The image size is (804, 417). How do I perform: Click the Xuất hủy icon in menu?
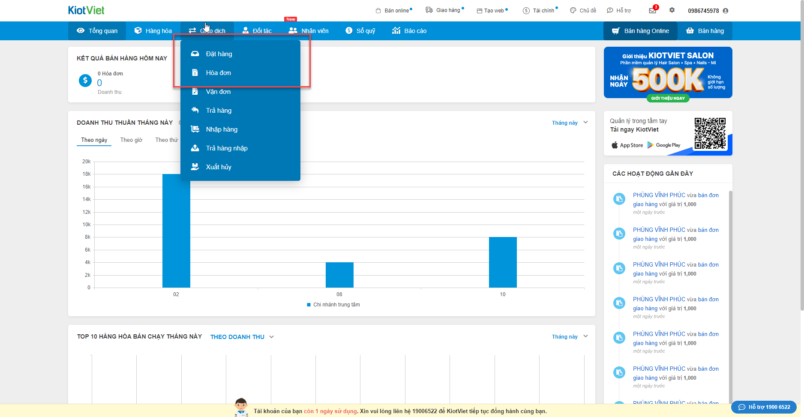(195, 167)
